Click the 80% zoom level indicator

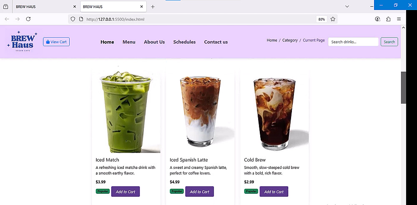322,19
